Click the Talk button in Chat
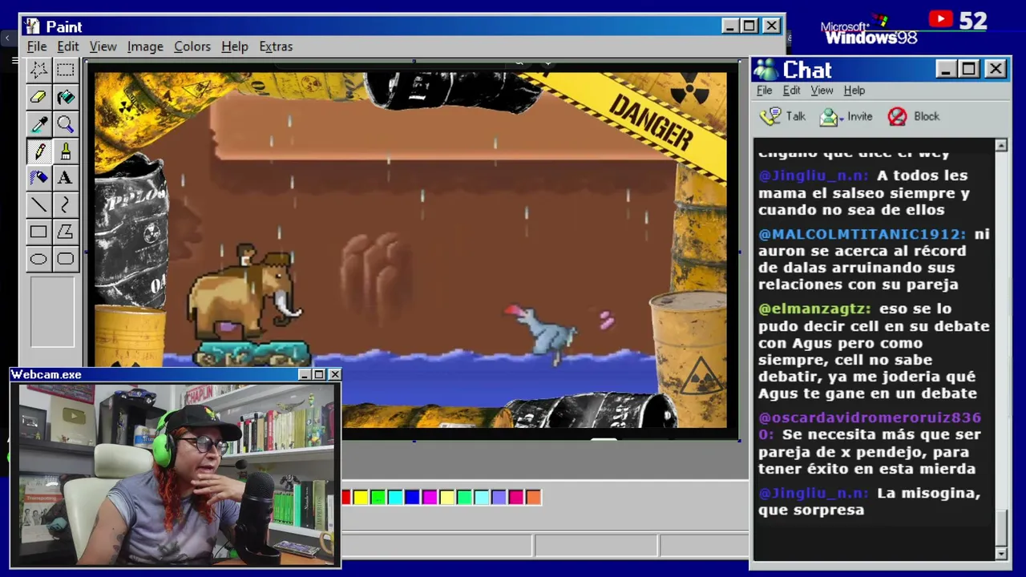The width and height of the screenshot is (1026, 577). [x=783, y=117]
